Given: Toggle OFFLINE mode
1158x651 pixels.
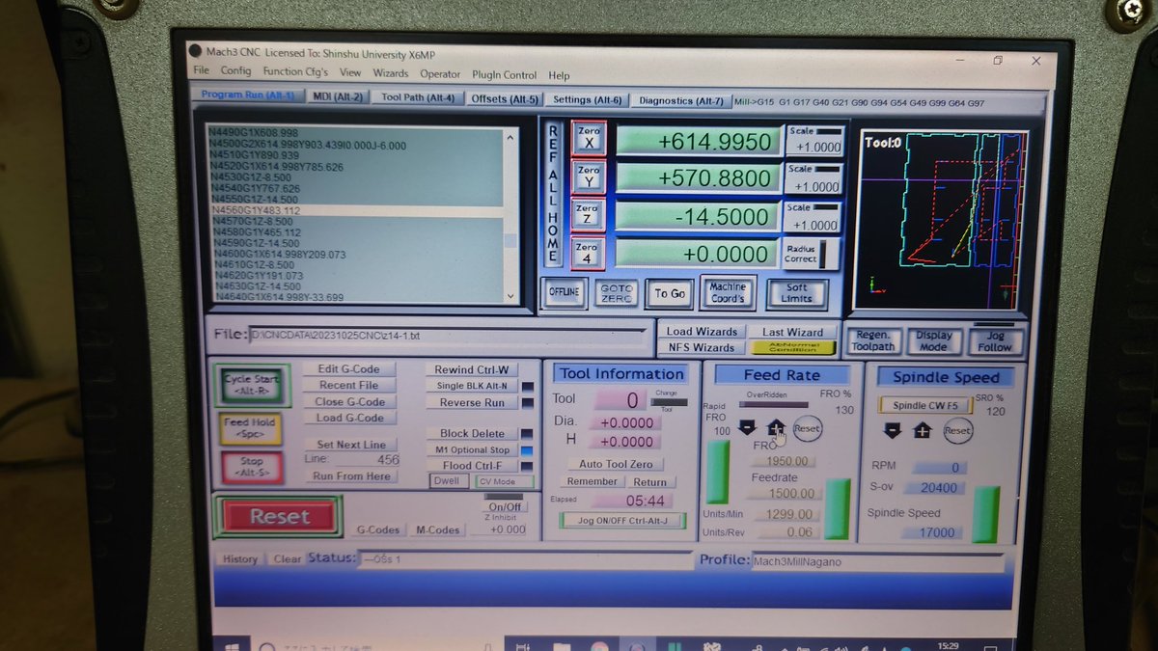Looking at the screenshot, I should (564, 292).
